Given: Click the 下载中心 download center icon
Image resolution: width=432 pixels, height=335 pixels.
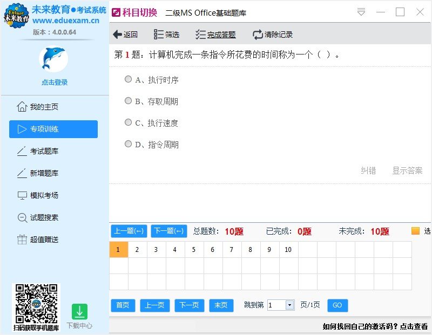Looking at the screenshot, I should pos(80,312).
